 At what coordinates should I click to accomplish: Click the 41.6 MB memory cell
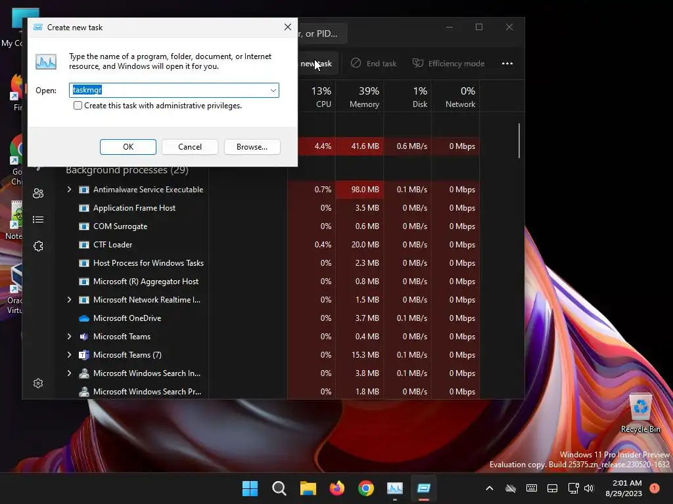pyautogui.click(x=360, y=146)
